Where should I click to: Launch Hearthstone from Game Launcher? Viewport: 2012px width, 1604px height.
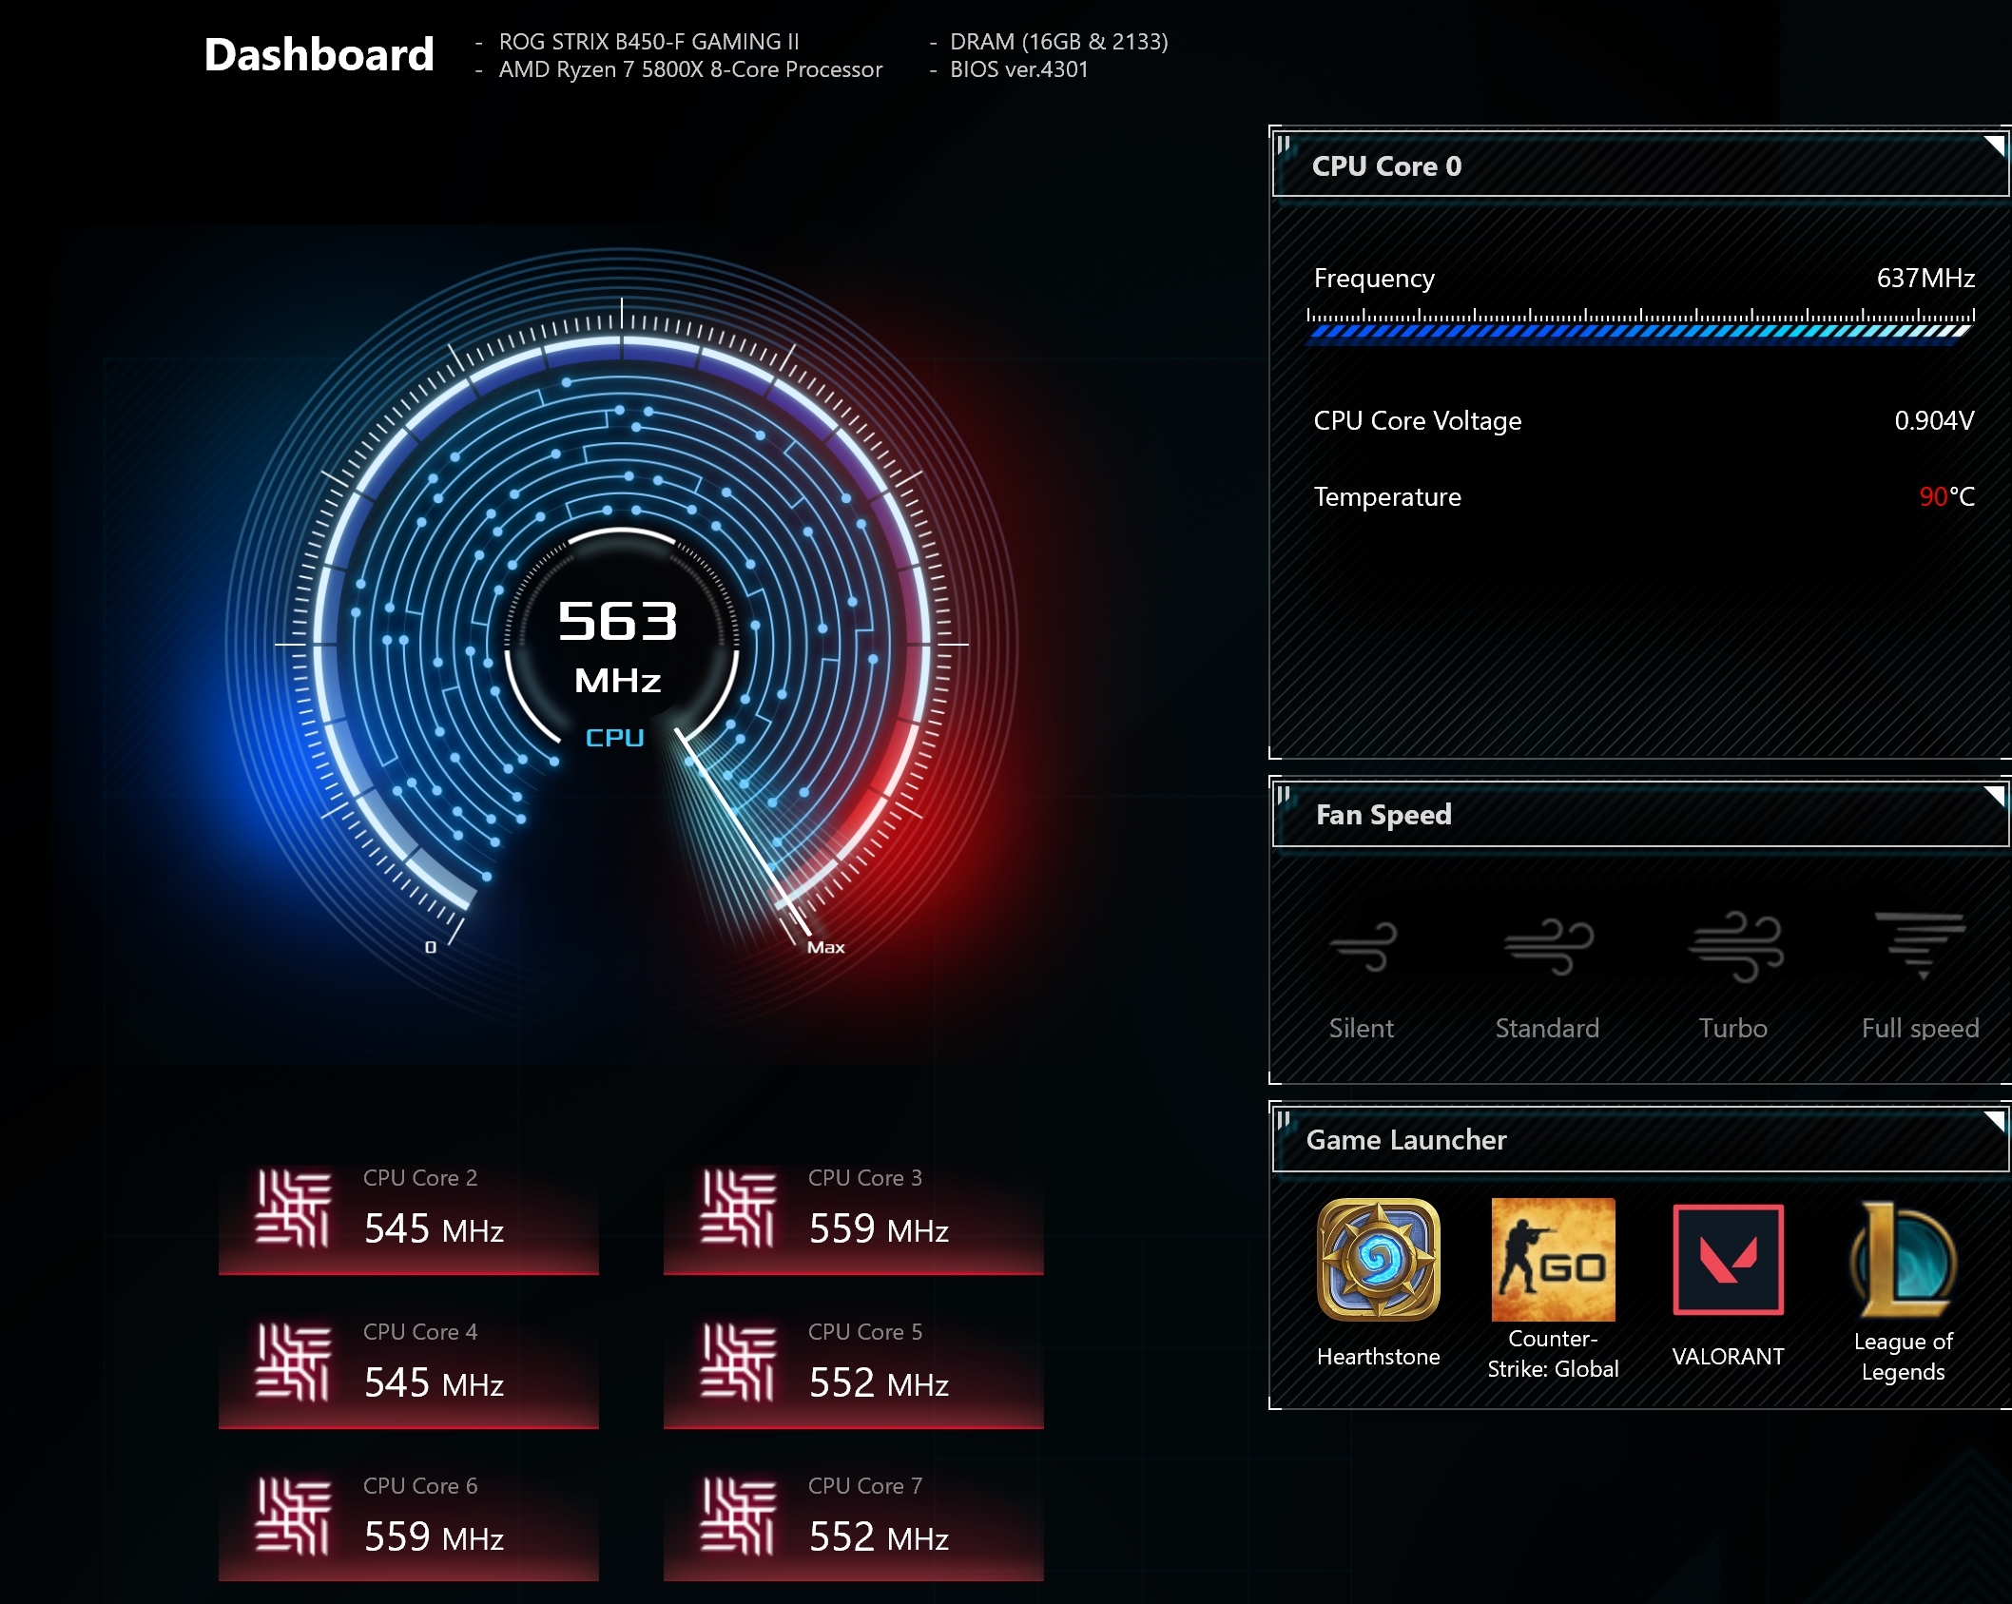pyautogui.click(x=1378, y=1259)
